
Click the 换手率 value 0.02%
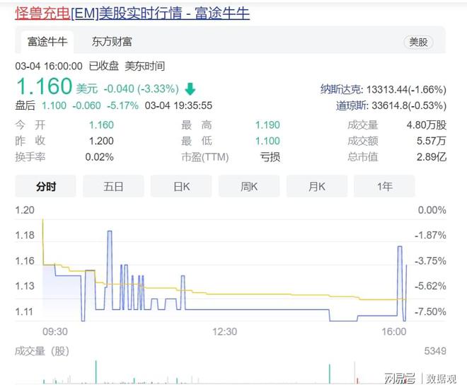tap(100, 157)
